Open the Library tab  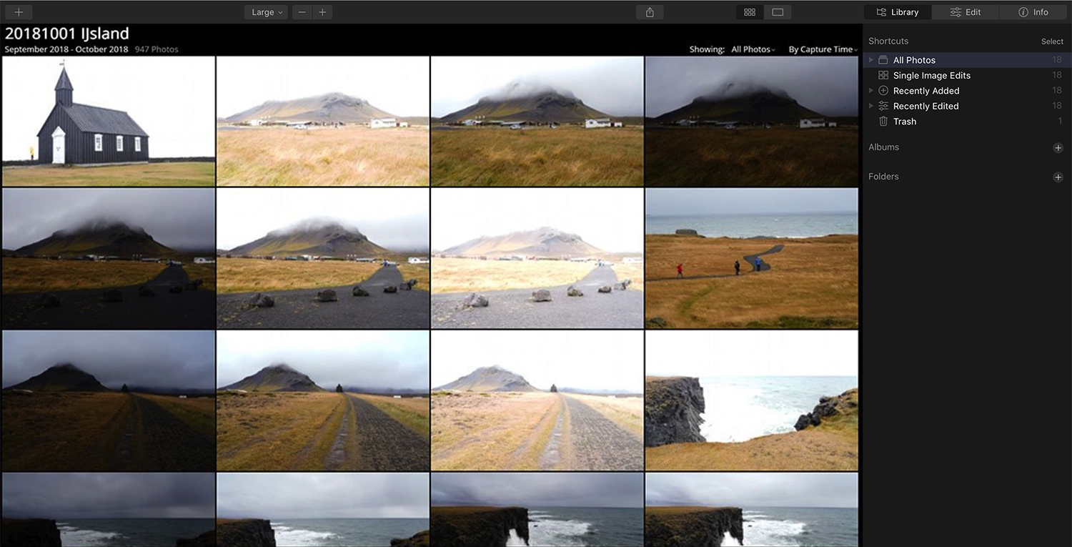pos(898,12)
